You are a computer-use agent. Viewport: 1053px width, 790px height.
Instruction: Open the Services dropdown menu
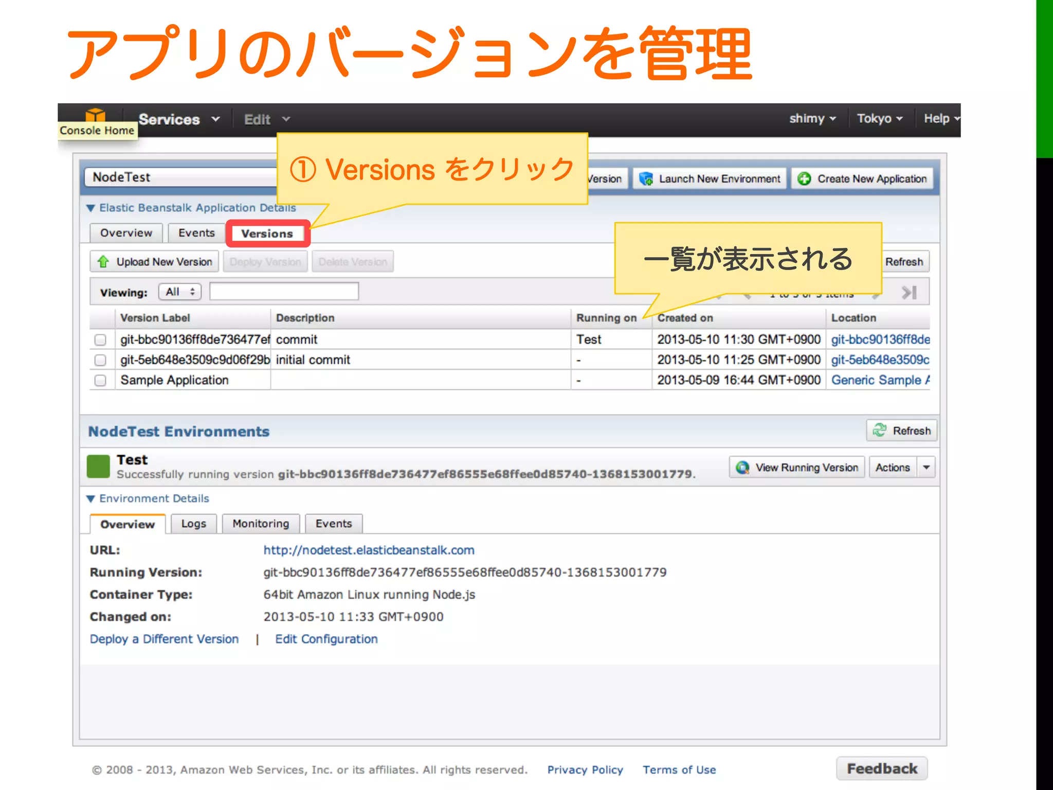pos(179,119)
